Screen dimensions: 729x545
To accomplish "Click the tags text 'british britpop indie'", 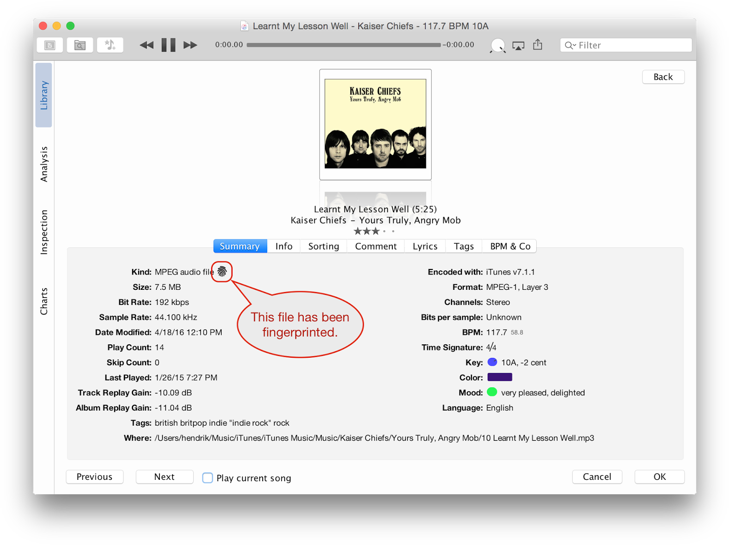I will pyautogui.click(x=191, y=423).
